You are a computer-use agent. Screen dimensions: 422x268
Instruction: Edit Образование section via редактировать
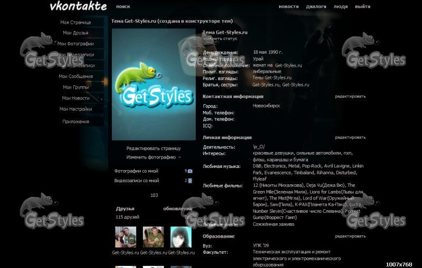(350, 236)
